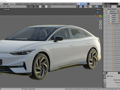Open the snapping options dropdown
The width and height of the screenshot is (120, 90).
[x=43, y=6]
